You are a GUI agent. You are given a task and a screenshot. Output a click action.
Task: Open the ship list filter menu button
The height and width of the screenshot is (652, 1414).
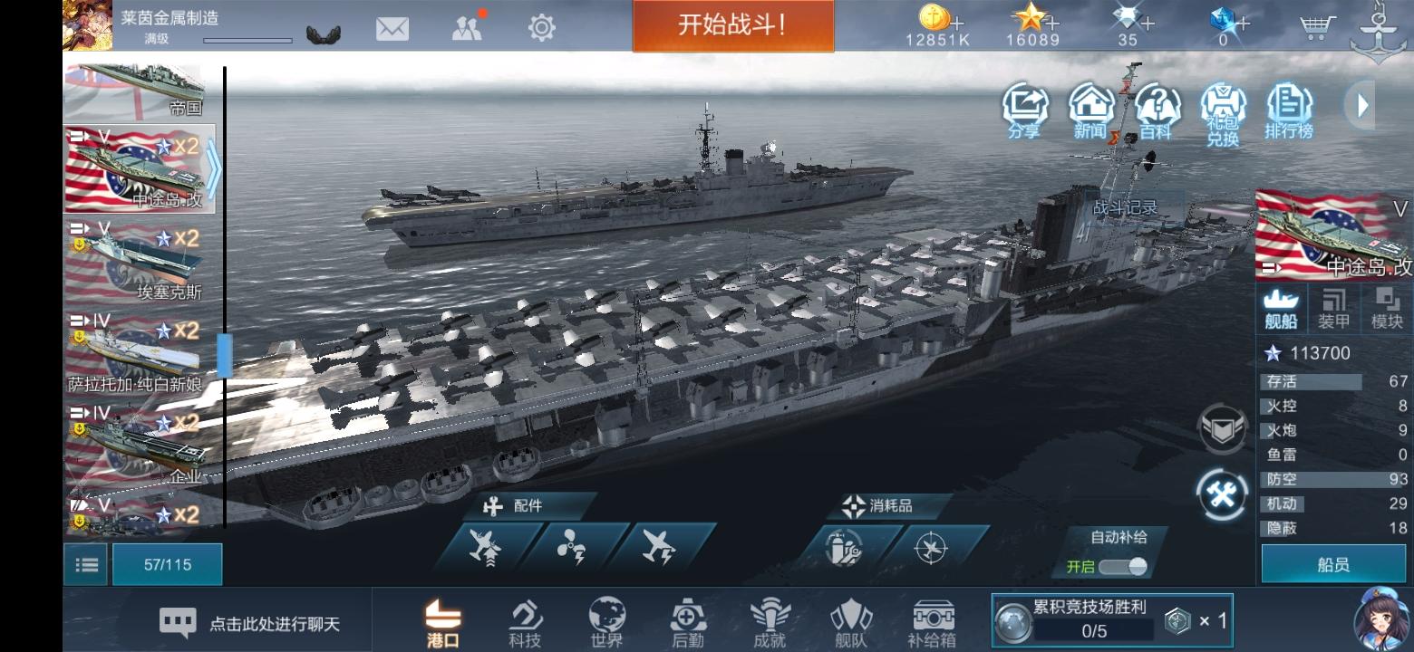[86, 564]
